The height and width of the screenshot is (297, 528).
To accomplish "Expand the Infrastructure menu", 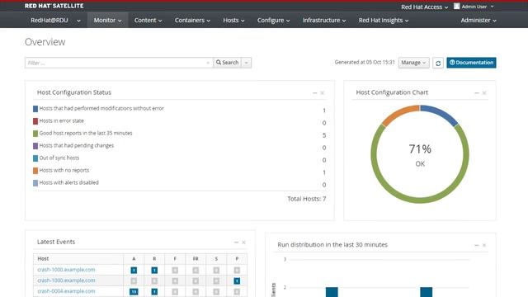I will 324,20.
